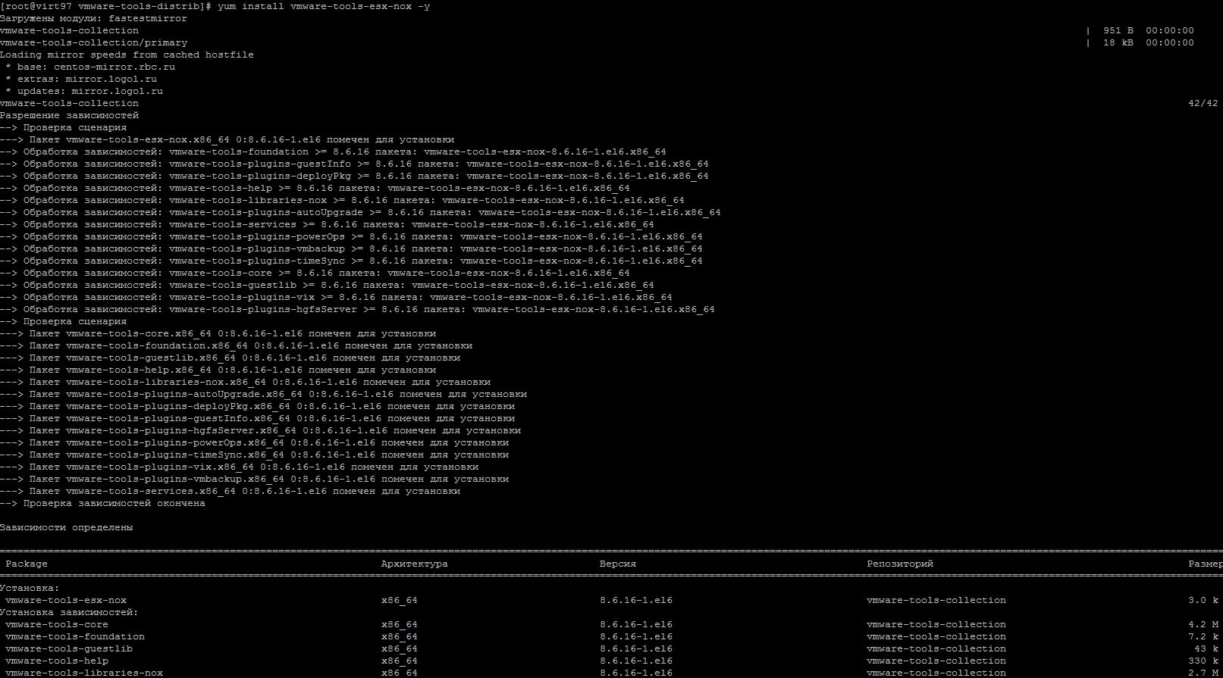Viewport: 1223px width, 678px height.
Task: Click the "* extras: mirror.logol.ru" mirror line
Action: coord(81,79)
